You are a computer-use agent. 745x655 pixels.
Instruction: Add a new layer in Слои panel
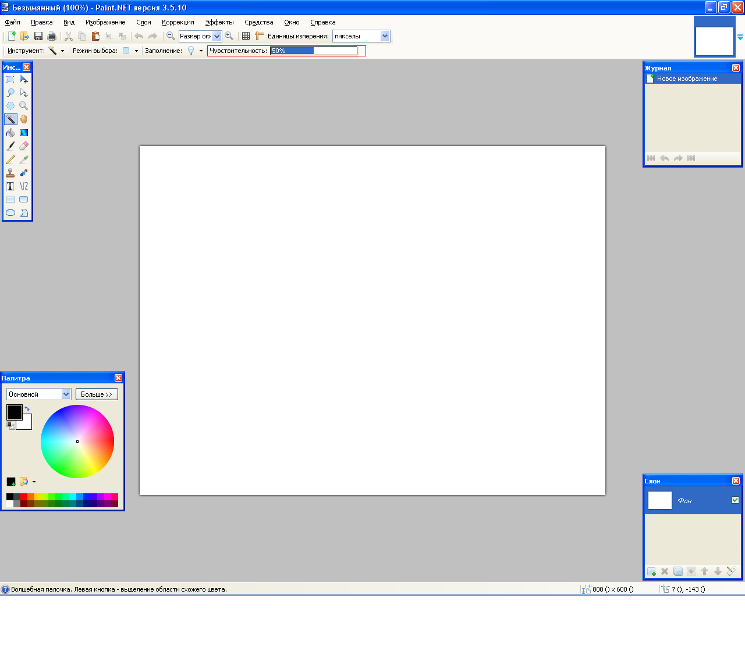point(651,571)
